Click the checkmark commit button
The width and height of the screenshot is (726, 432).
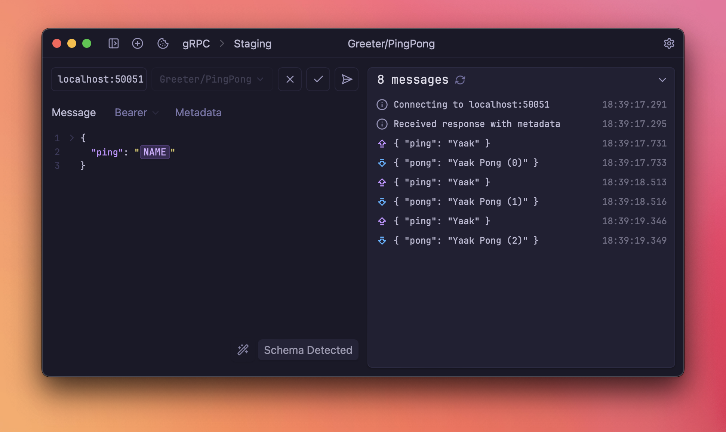pyautogui.click(x=318, y=79)
